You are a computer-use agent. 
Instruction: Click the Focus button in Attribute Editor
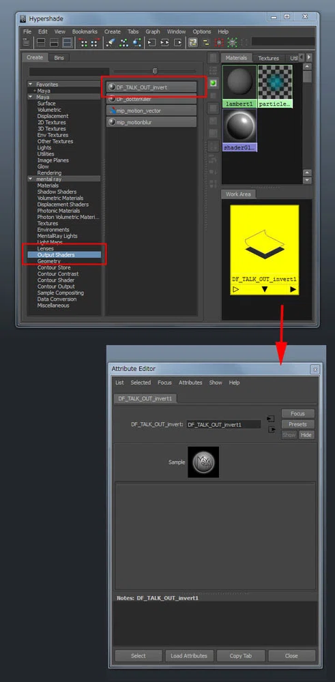(x=297, y=414)
